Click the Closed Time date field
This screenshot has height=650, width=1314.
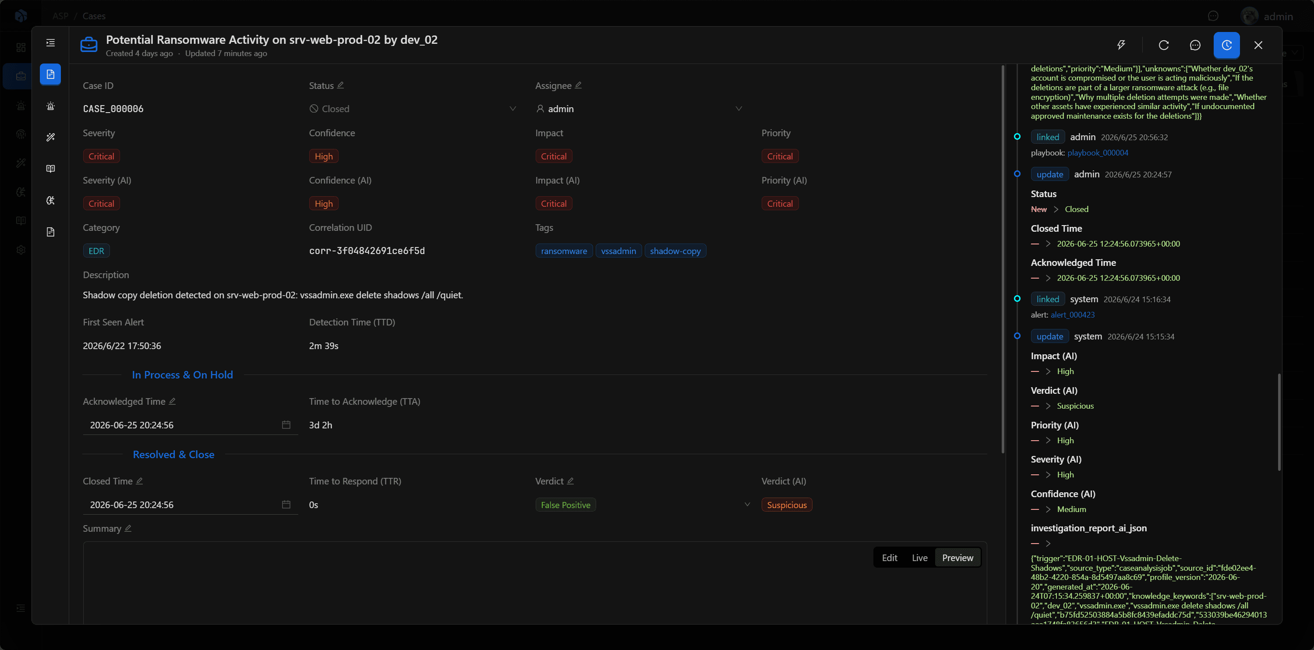point(190,505)
